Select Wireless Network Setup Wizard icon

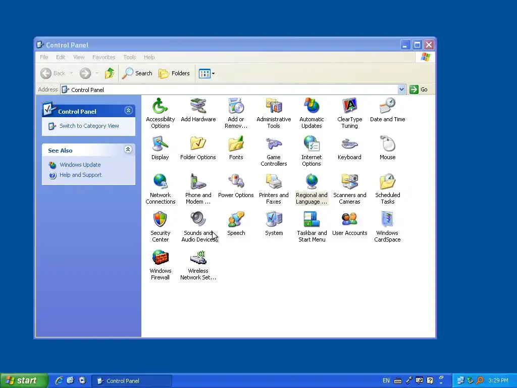click(198, 265)
